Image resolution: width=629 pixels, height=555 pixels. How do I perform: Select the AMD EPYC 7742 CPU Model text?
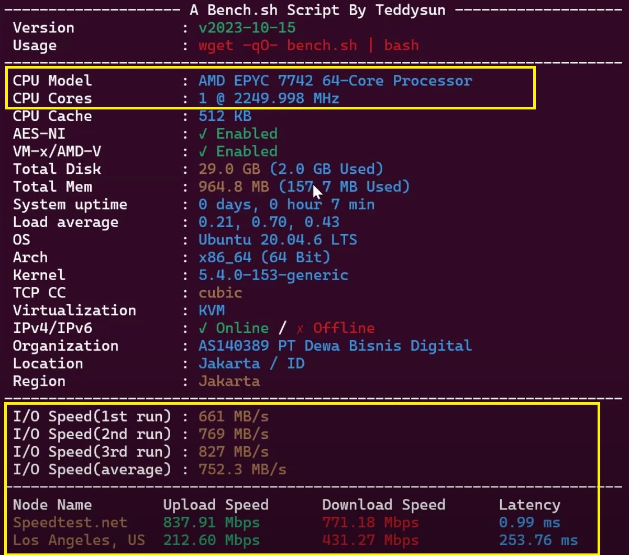(x=335, y=81)
